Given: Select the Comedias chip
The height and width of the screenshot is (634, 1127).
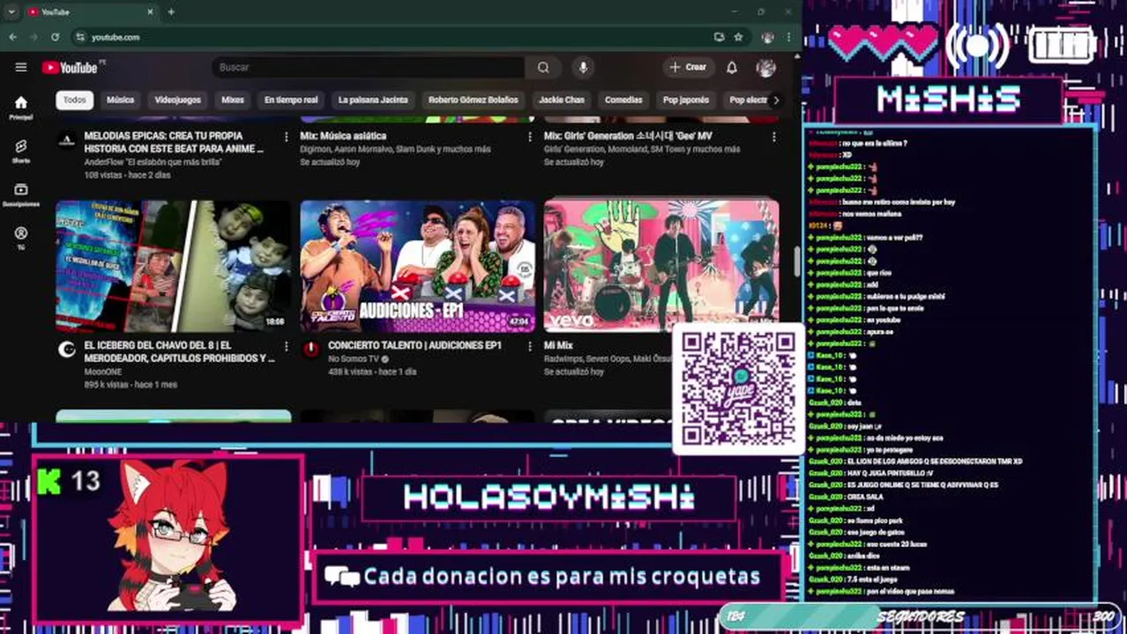Looking at the screenshot, I should point(623,100).
